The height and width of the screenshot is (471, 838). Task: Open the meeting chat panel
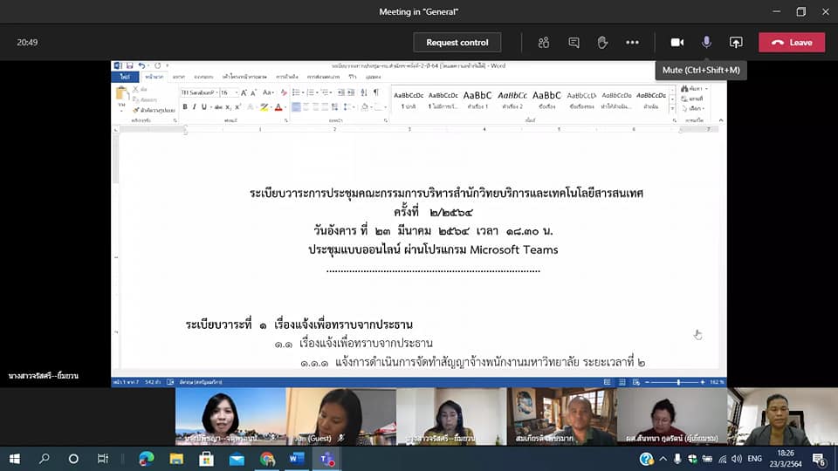click(574, 42)
